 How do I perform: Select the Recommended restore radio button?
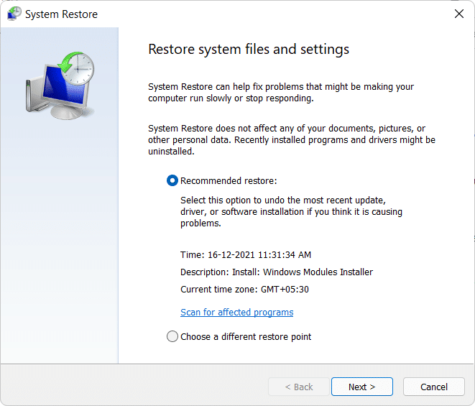click(x=172, y=180)
